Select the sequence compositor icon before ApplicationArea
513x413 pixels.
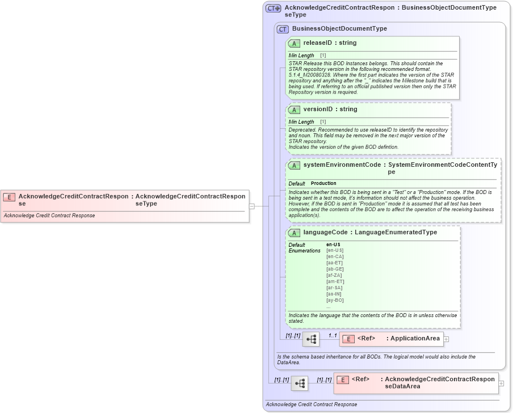pyautogui.click(x=311, y=339)
